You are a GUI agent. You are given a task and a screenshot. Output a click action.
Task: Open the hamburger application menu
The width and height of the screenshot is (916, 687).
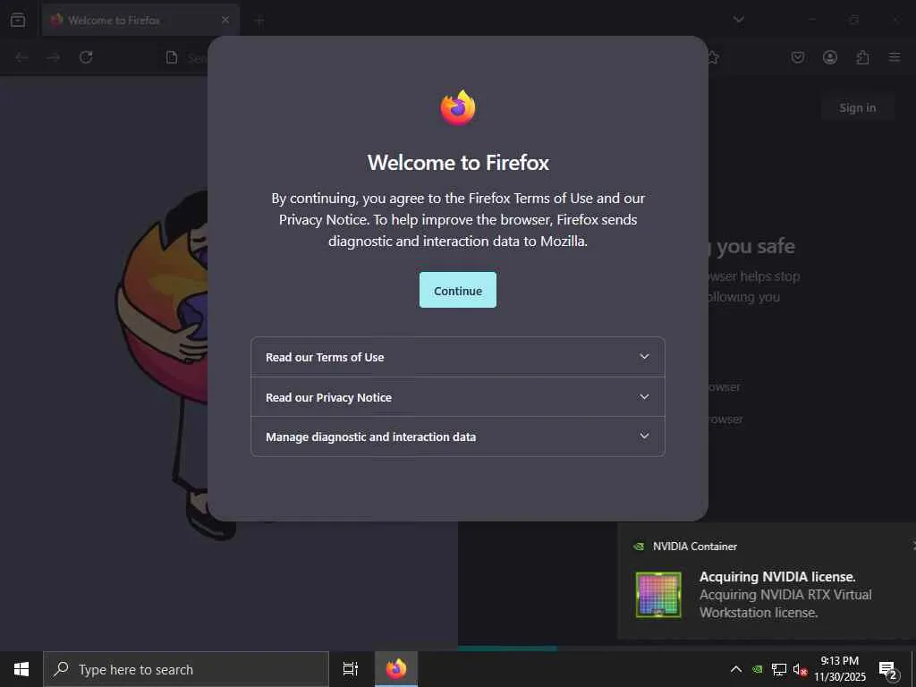tap(895, 57)
